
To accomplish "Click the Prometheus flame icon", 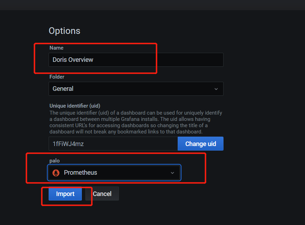I will [56, 173].
